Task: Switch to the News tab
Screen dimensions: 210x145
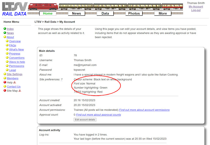Action: click(76, 13)
